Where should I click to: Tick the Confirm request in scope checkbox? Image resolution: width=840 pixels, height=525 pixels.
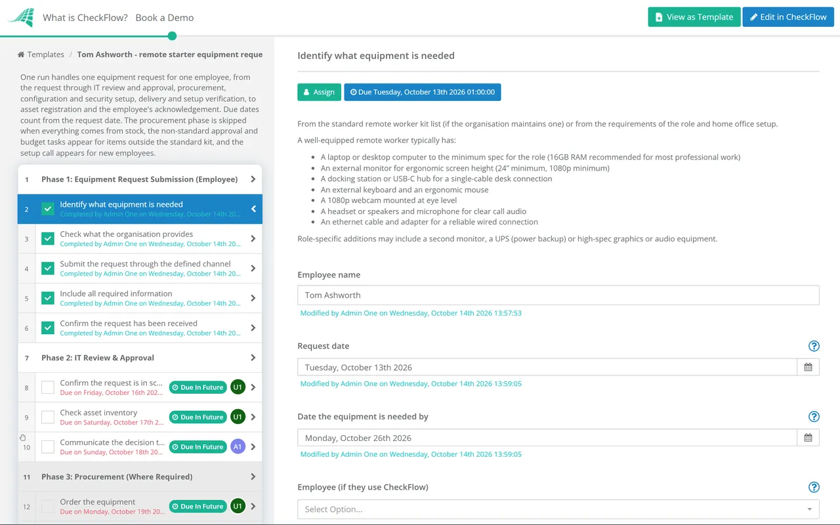coord(48,388)
